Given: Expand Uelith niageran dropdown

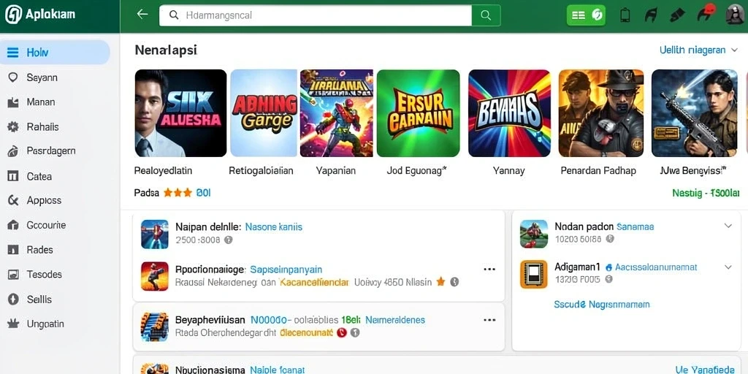Looking at the screenshot, I should pyautogui.click(x=699, y=50).
